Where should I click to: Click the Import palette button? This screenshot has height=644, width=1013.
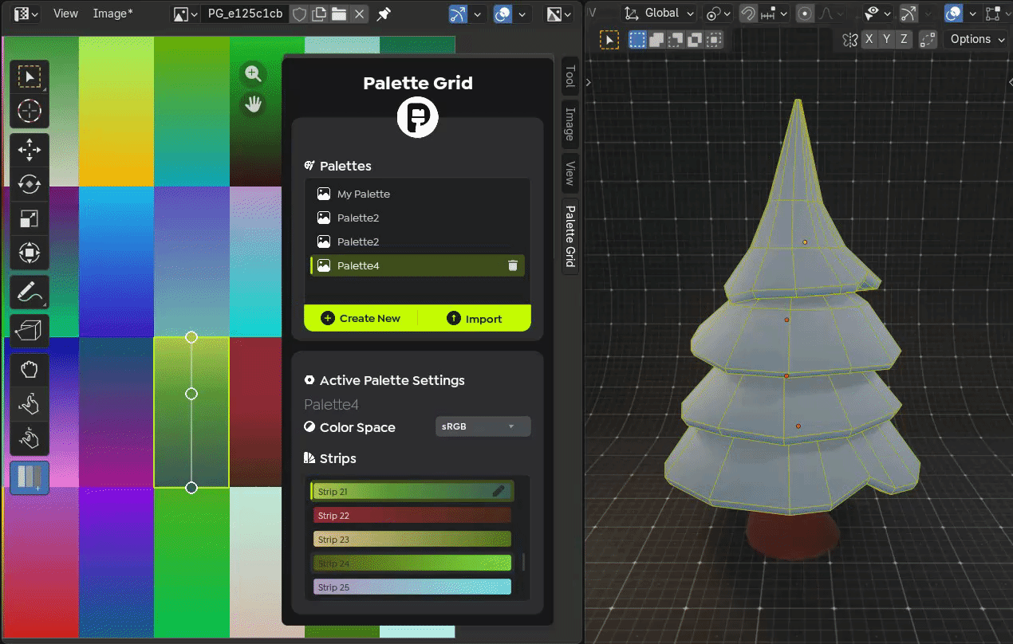click(x=475, y=318)
